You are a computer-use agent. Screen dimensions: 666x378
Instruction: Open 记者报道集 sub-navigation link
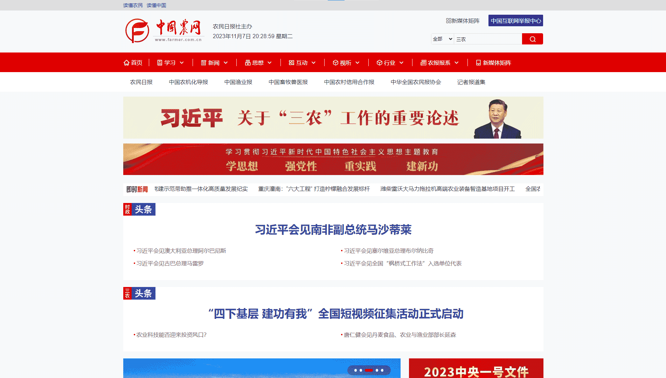point(471,82)
